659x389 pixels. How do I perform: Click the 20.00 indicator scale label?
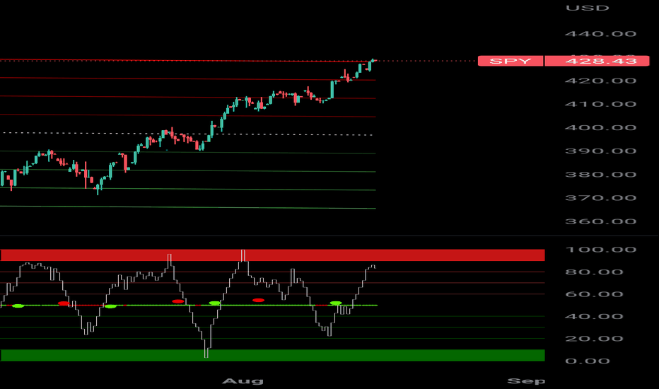594,339
